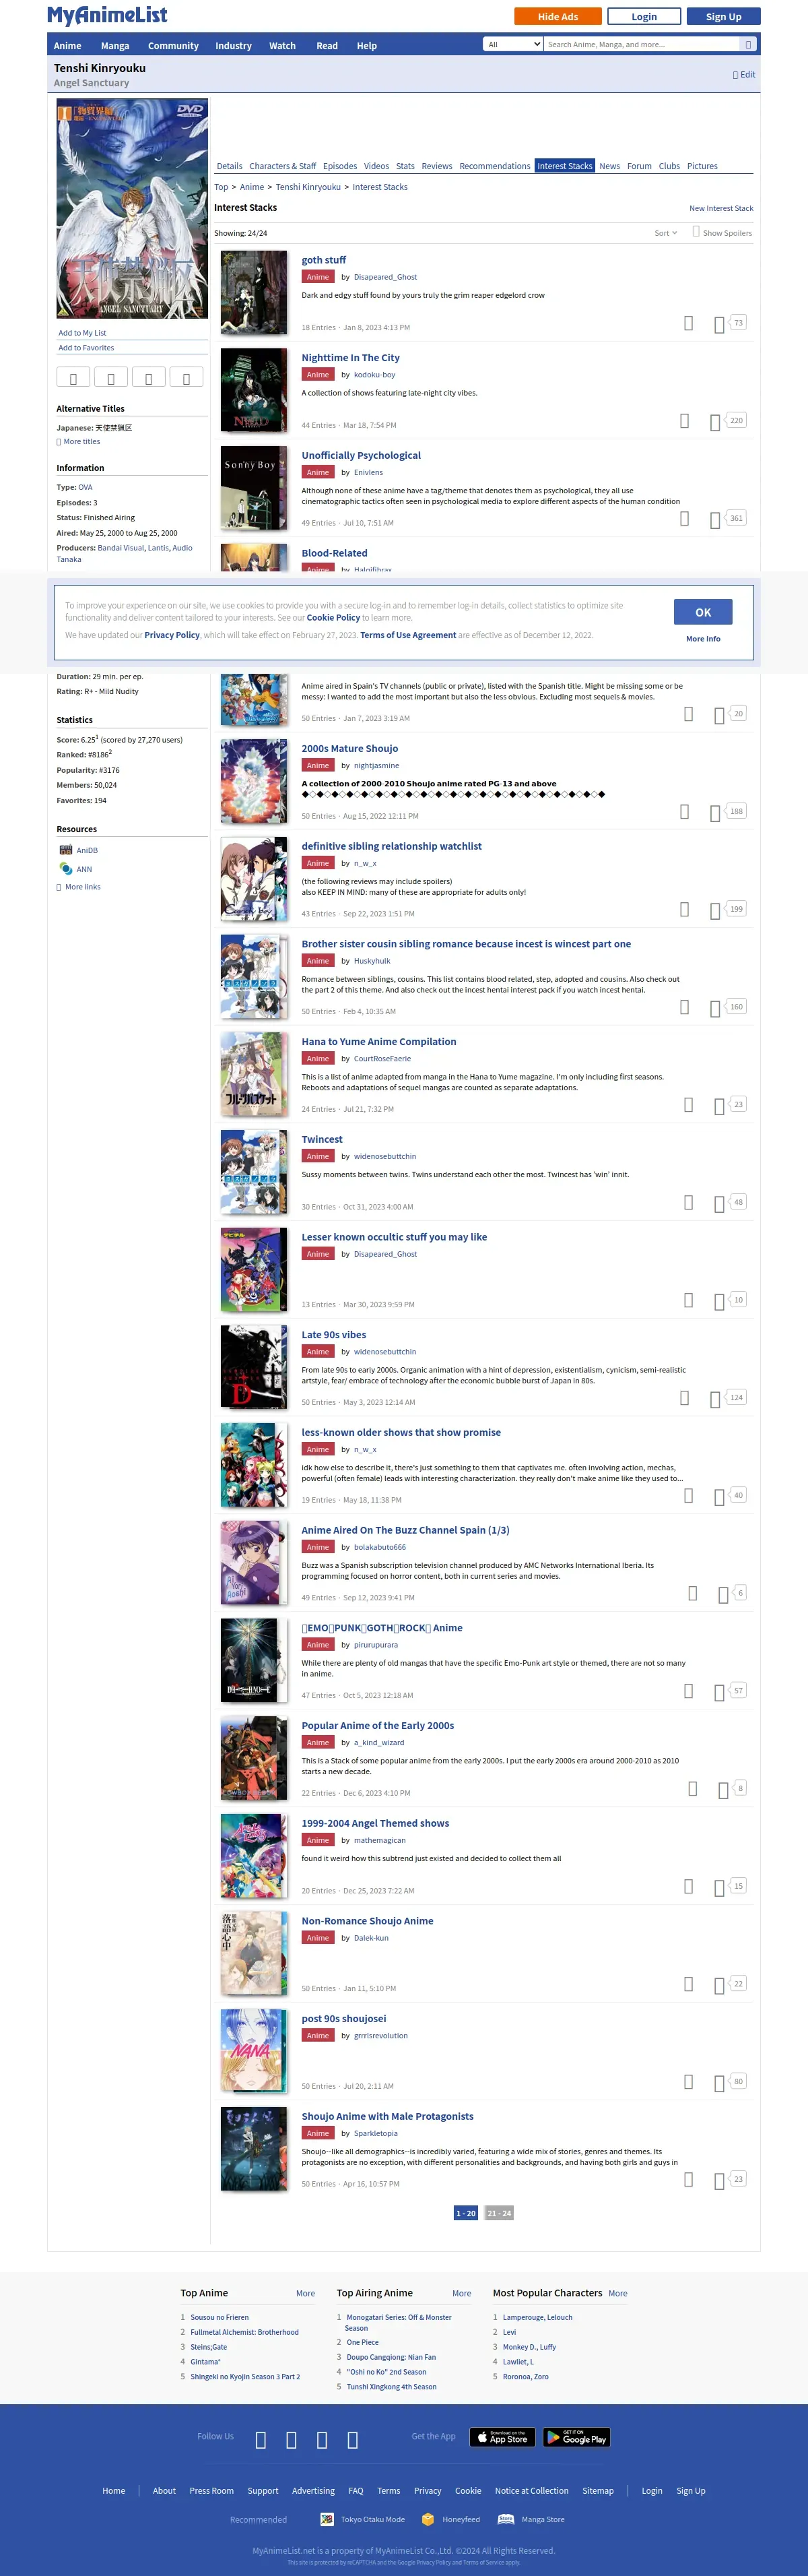This screenshot has width=808, height=2576.
Task: Open the Bandai Visual producer link
Action: (x=121, y=548)
